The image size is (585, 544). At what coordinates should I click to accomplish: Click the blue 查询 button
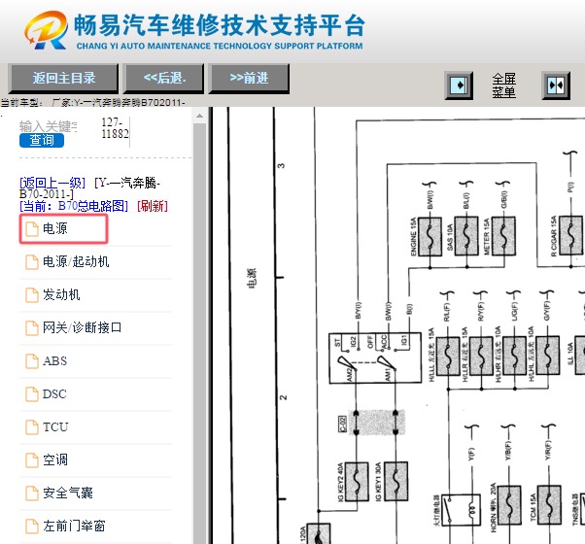coord(42,141)
